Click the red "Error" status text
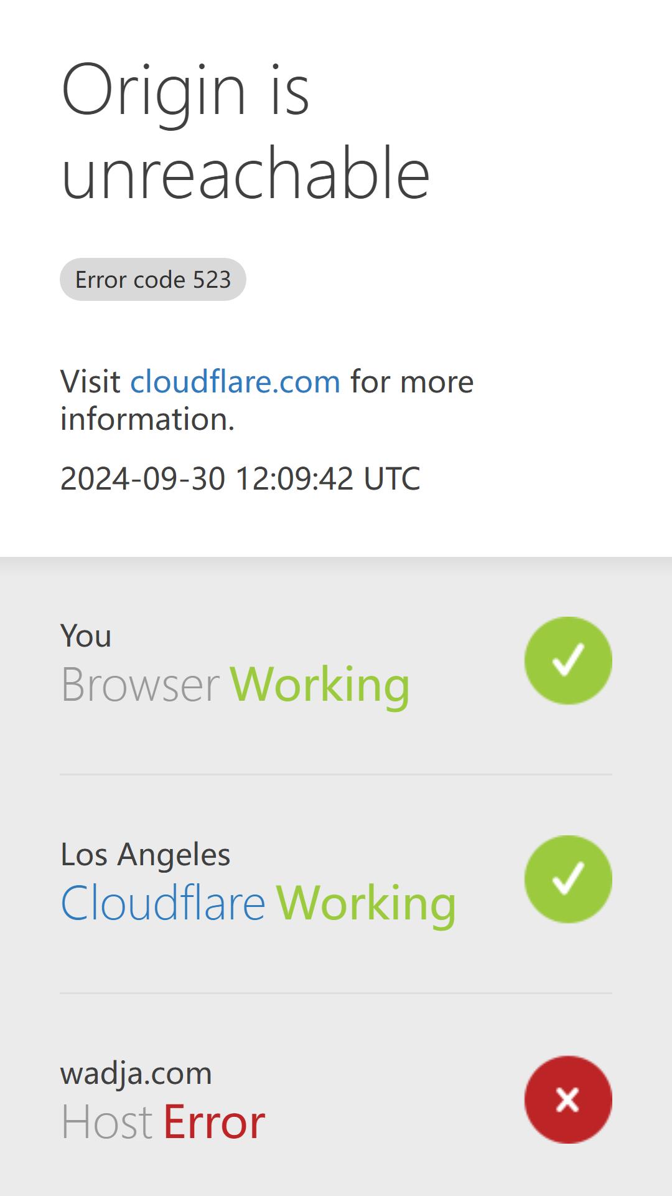The width and height of the screenshot is (672, 1196). (214, 1122)
